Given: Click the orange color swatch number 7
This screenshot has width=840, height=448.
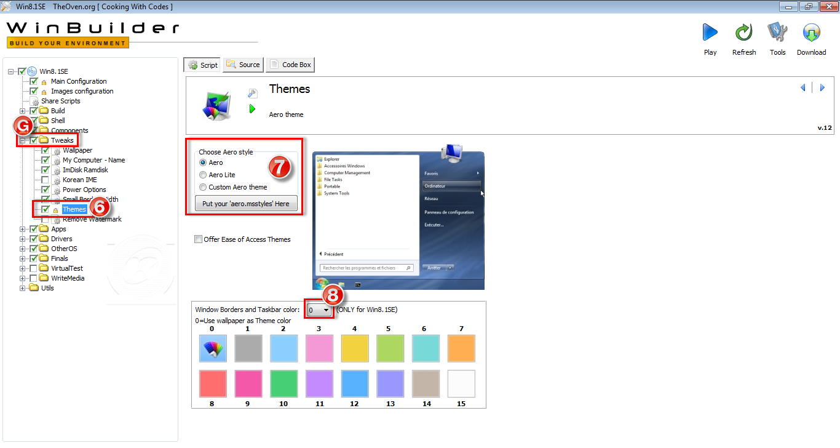Looking at the screenshot, I should [461, 348].
